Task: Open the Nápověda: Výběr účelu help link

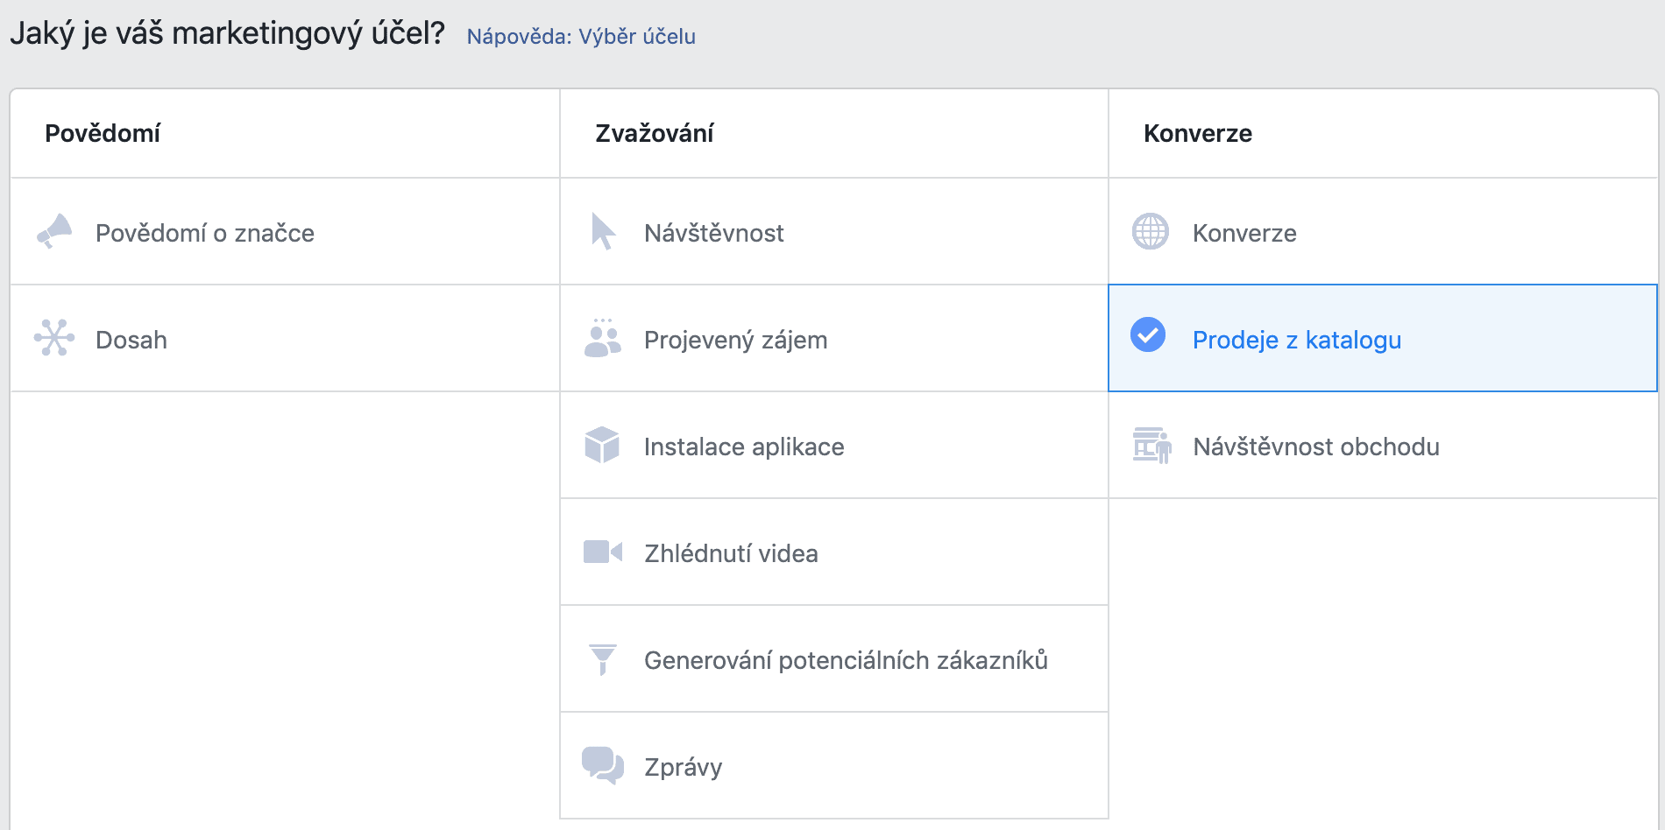Action: tap(581, 37)
